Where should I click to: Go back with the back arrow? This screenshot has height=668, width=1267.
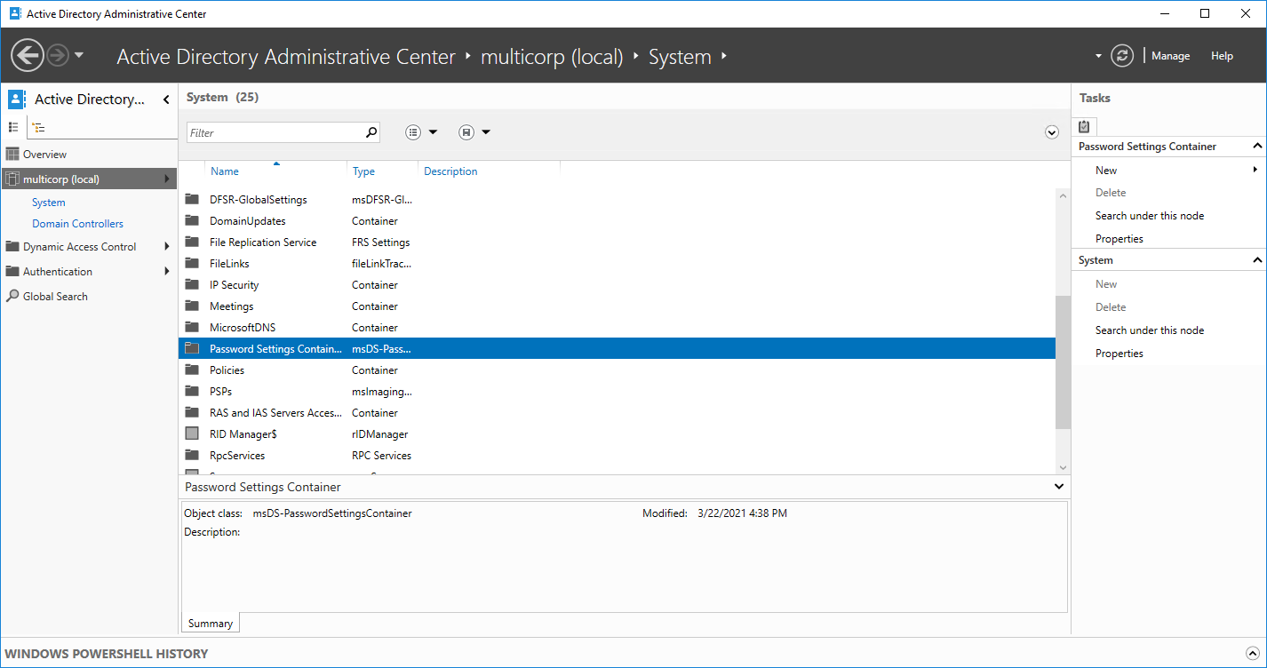coord(28,56)
